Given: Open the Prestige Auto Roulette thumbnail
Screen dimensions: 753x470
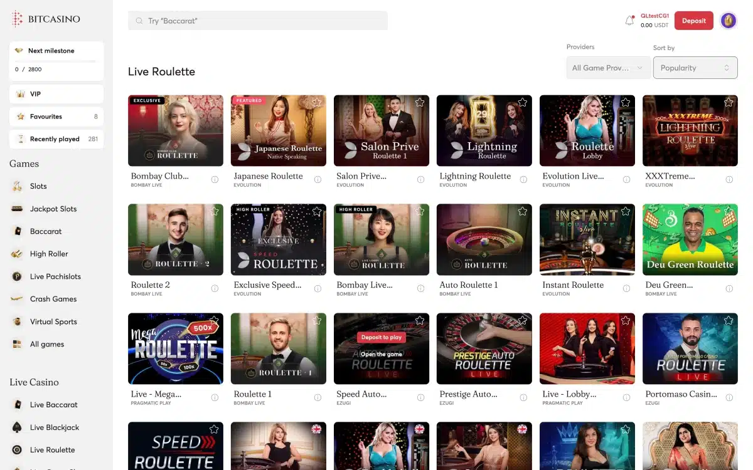Looking at the screenshot, I should tap(484, 348).
